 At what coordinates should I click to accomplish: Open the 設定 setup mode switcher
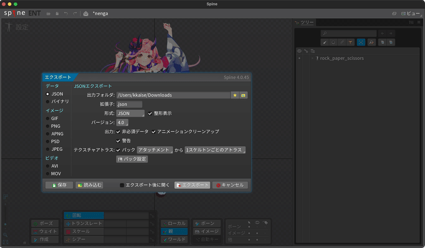[17, 27]
